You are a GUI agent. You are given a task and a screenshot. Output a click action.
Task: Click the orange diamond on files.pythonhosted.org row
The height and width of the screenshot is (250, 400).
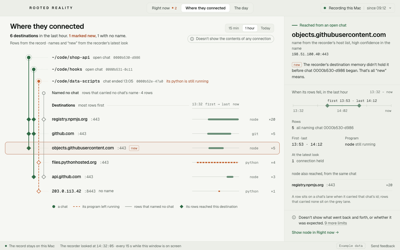point(39,162)
